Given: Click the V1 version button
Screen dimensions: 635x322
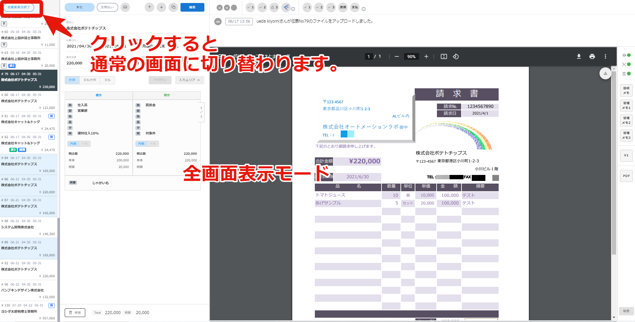Looking at the screenshot, I should tap(626, 155).
